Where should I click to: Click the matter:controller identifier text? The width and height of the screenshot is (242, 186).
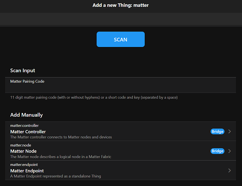pyautogui.click(x=24, y=126)
